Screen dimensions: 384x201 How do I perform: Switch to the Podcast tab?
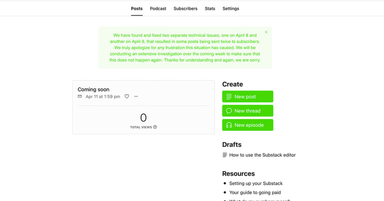[158, 9]
